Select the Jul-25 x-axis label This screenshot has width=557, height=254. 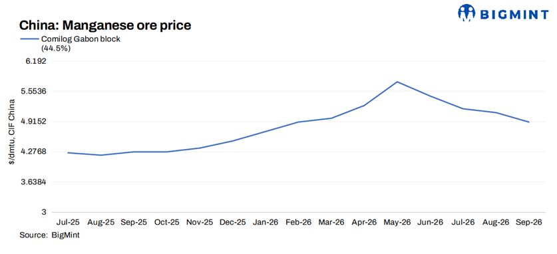point(68,223)
